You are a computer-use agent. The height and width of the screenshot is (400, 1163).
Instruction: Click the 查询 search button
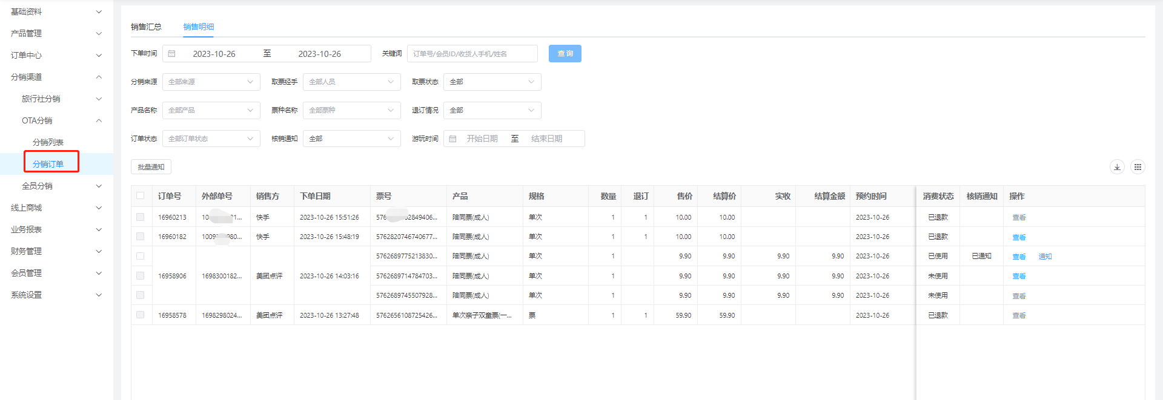(565, 54)
